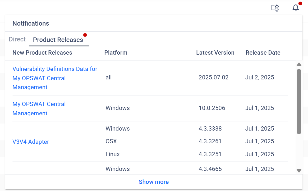Click the scrollbar down arrow
The image size is (308, 196).
[x=299, y=170]
